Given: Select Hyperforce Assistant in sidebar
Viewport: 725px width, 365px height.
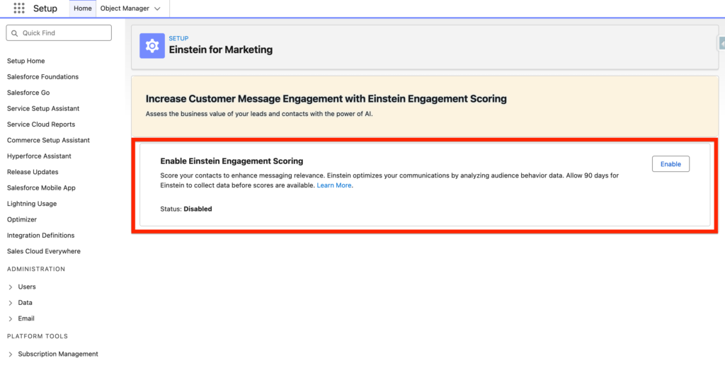Looking at the screenshot, I should click(39, 156).
